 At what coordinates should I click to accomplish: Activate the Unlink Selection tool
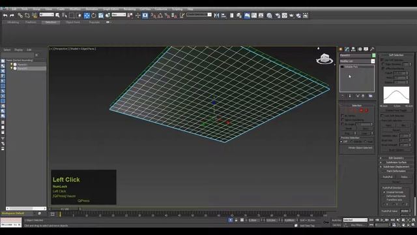pos(27,16)
